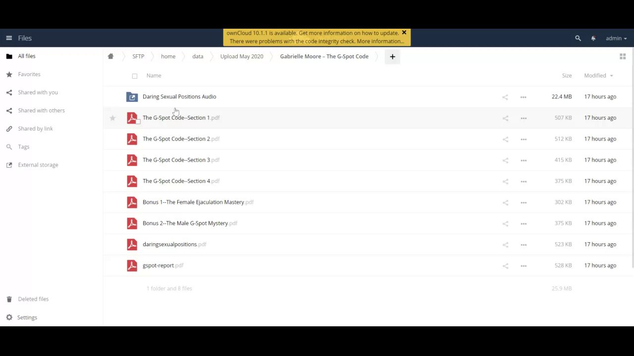
Task: Switch to grid view icon
Action: tap(623, 56)
